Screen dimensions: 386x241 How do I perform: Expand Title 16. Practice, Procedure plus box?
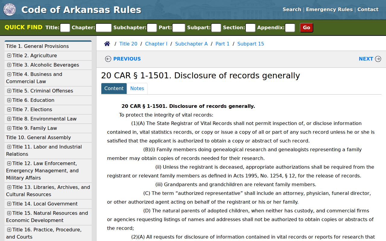[x=9, y=230]
